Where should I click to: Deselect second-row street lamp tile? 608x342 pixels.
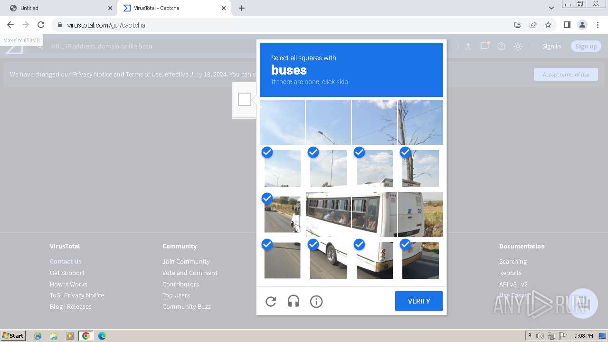click(328, 168)
